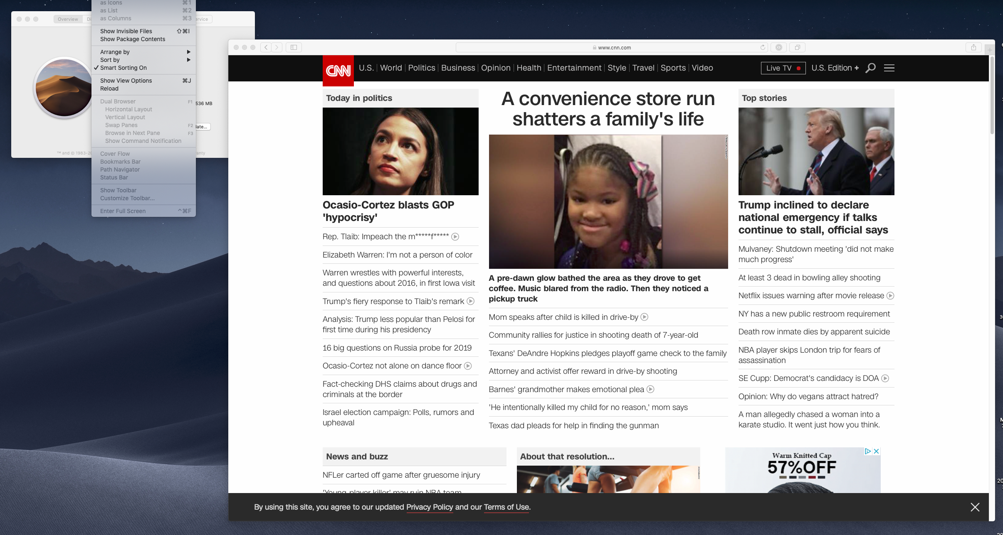Open Texas dad pleads for help story
Viewport: 1003px width, 535px height.
(574, 425)
